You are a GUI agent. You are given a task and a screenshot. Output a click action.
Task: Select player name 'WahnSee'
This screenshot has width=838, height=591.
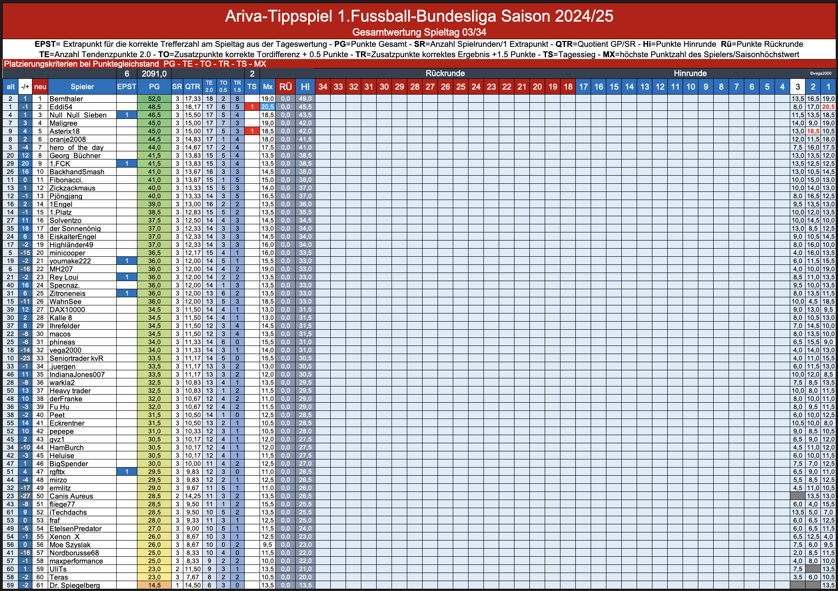(66, 301)
